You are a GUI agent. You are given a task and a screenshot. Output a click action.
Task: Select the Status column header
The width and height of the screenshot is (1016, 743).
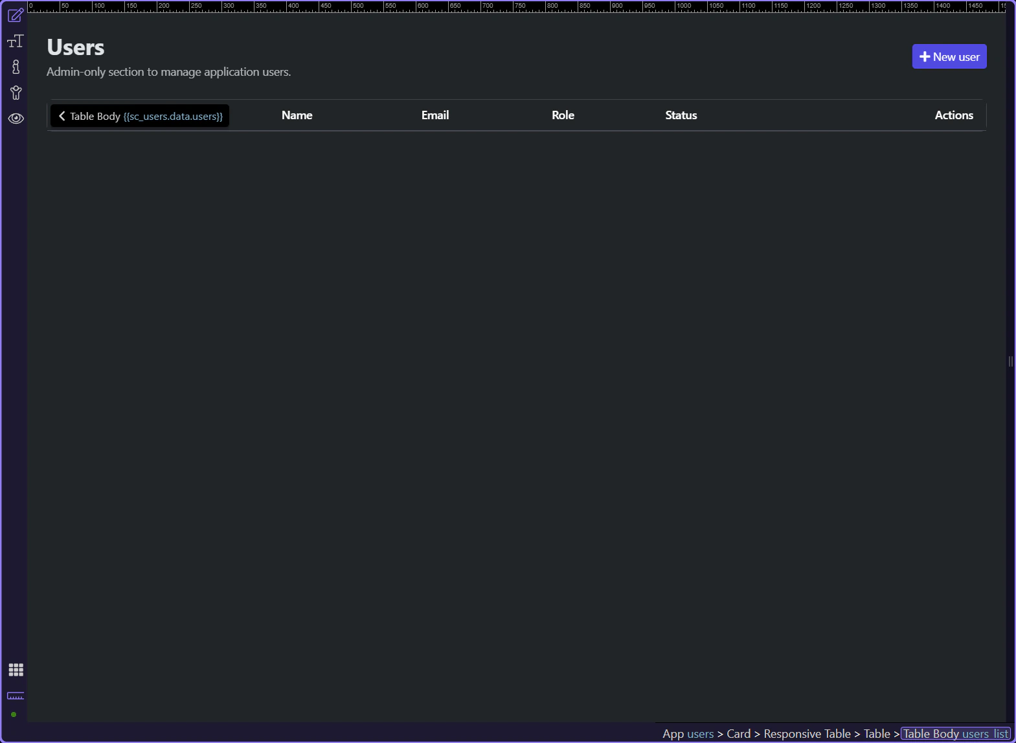point(681,115)
